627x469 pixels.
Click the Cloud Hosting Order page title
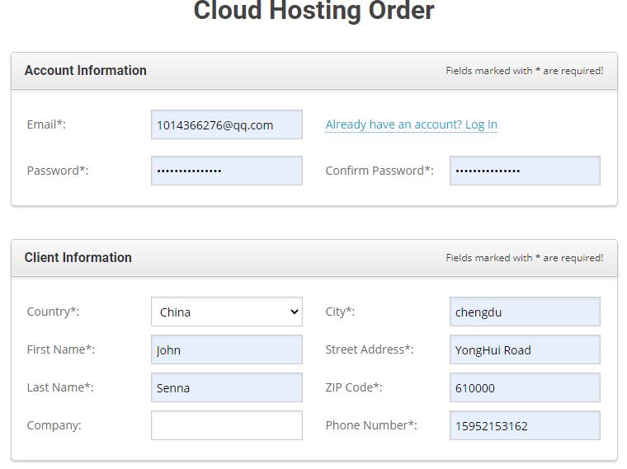click(x=313, y=10)
